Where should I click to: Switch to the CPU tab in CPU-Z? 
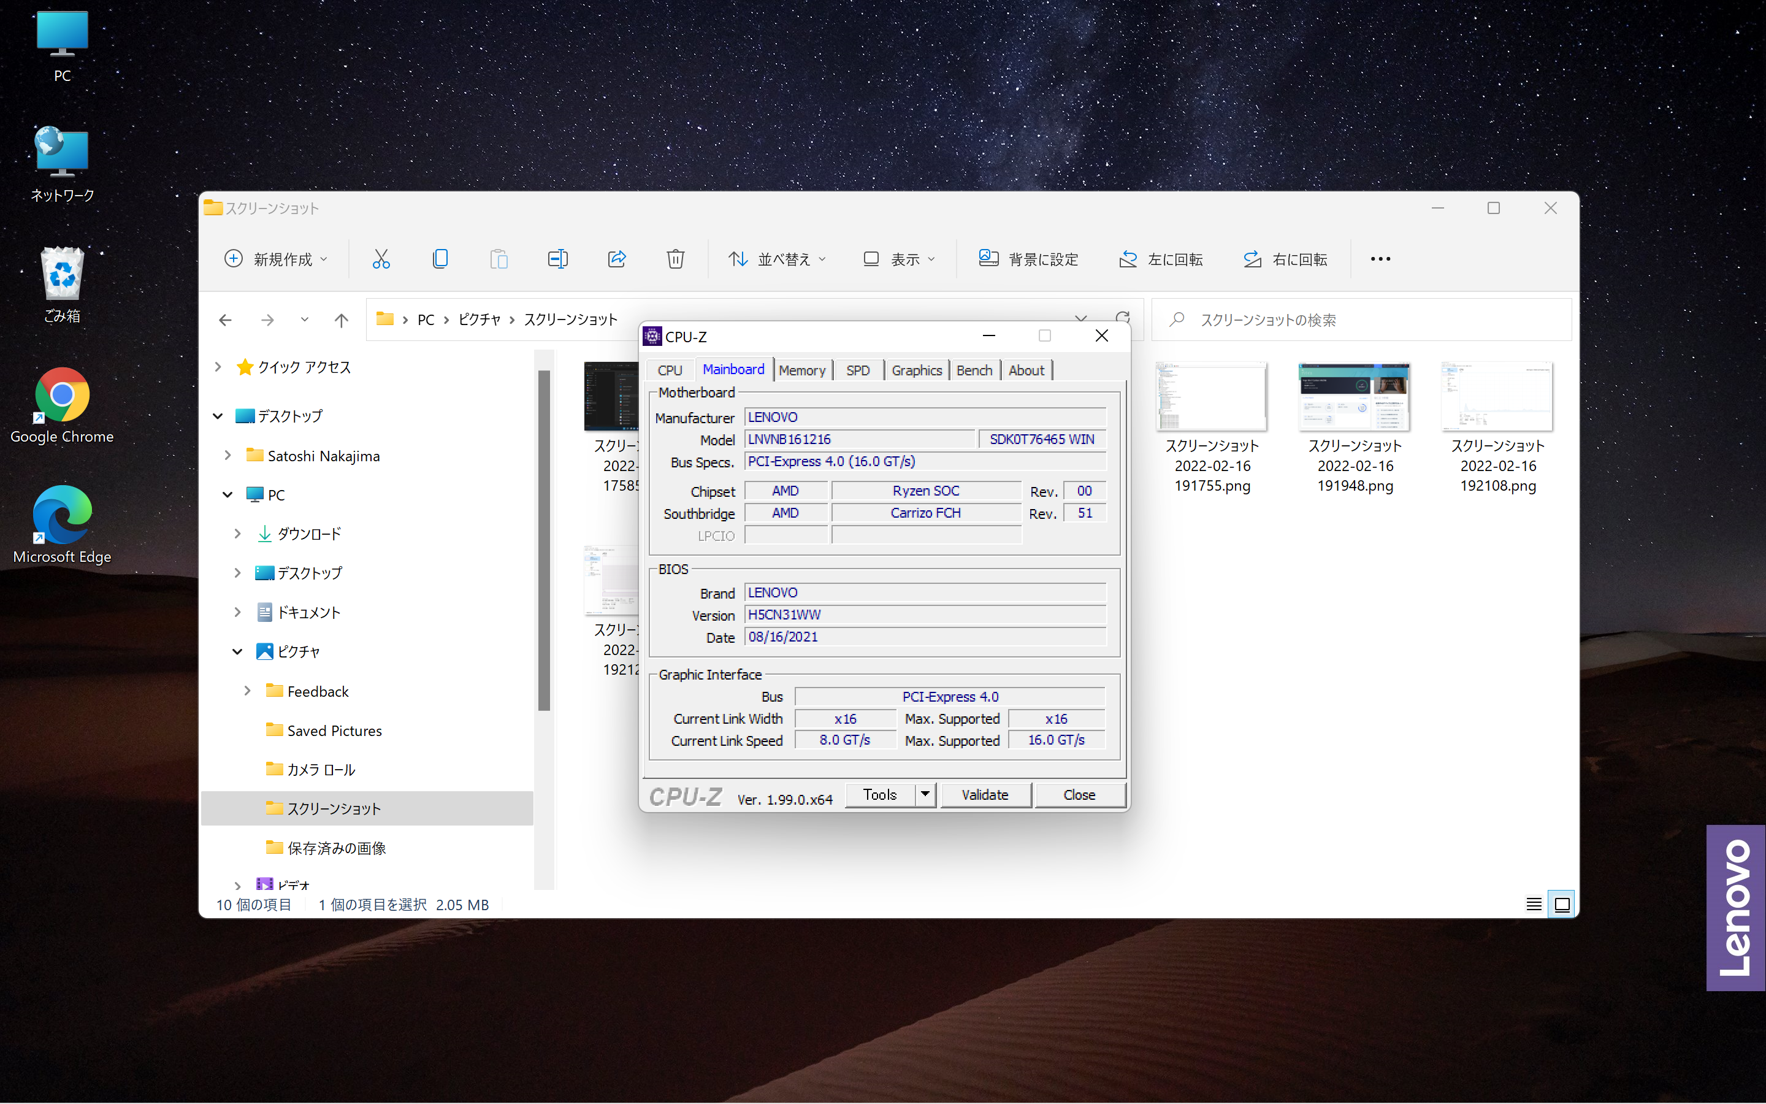pos(670,370)
